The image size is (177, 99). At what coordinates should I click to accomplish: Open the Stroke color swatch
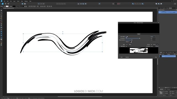(14, 6)
